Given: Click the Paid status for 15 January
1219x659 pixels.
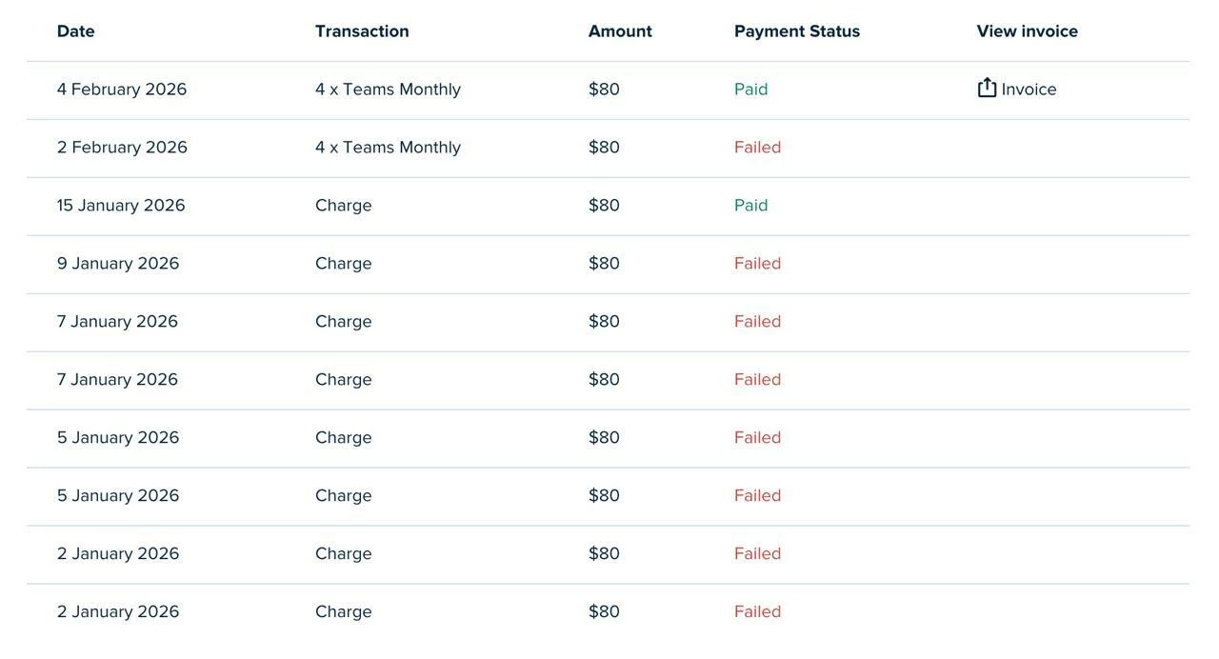Looking at the screenshot, I should click(x=750, y=206).
